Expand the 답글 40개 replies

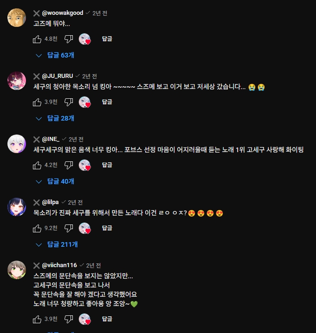click(55, 182)
